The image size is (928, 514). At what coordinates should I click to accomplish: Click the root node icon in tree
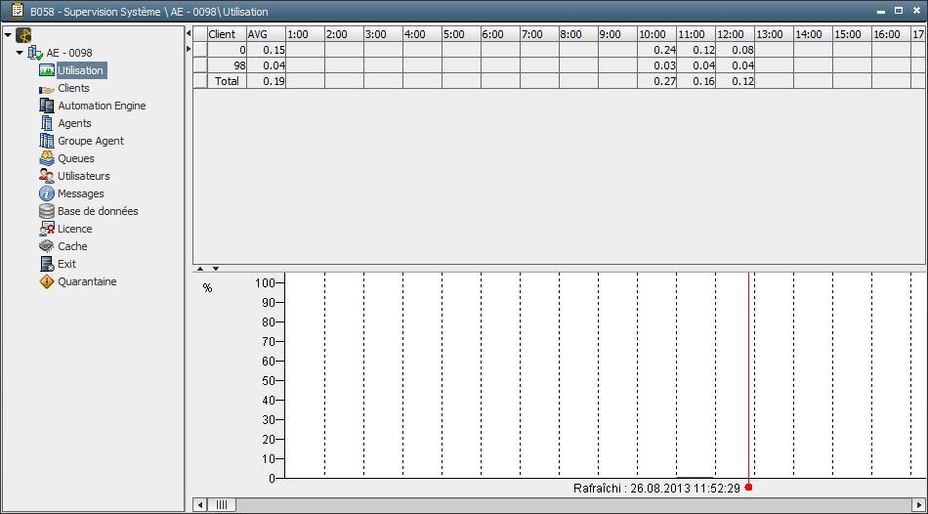point(23,35)
